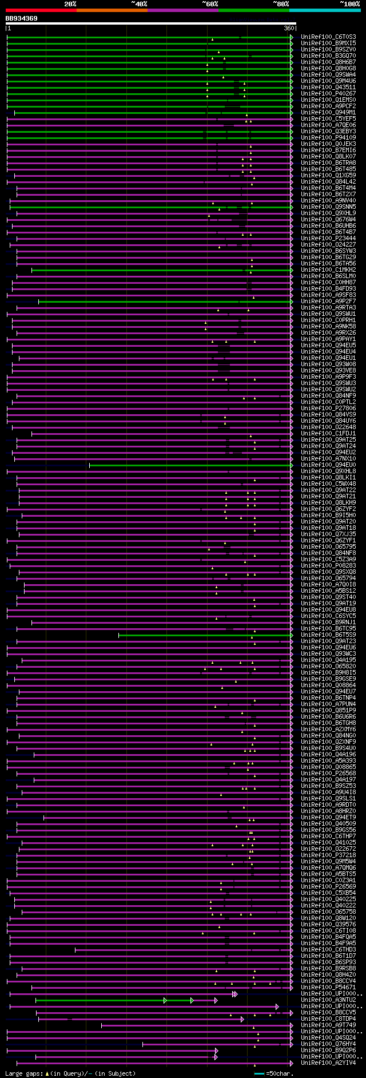The width and height of the screenshot is (366, 1078).
Task: Select label UniRef100_A2XMY6
Action: click(328, 730)
